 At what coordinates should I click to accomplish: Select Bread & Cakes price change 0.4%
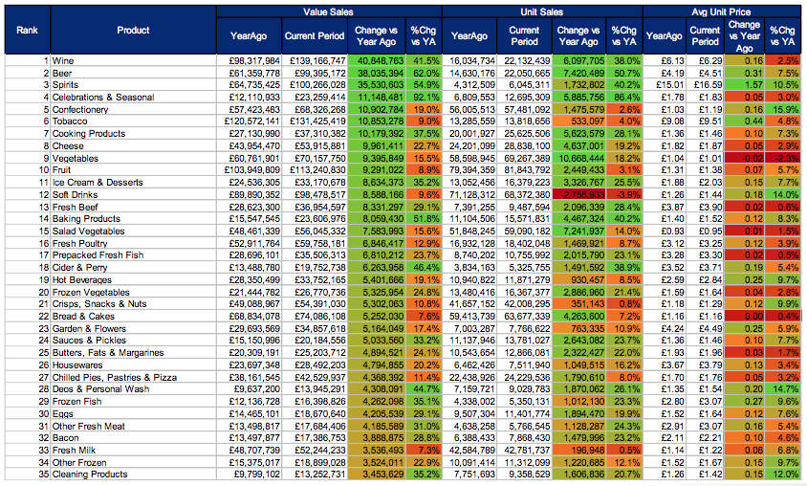click(x=783, y=317)
